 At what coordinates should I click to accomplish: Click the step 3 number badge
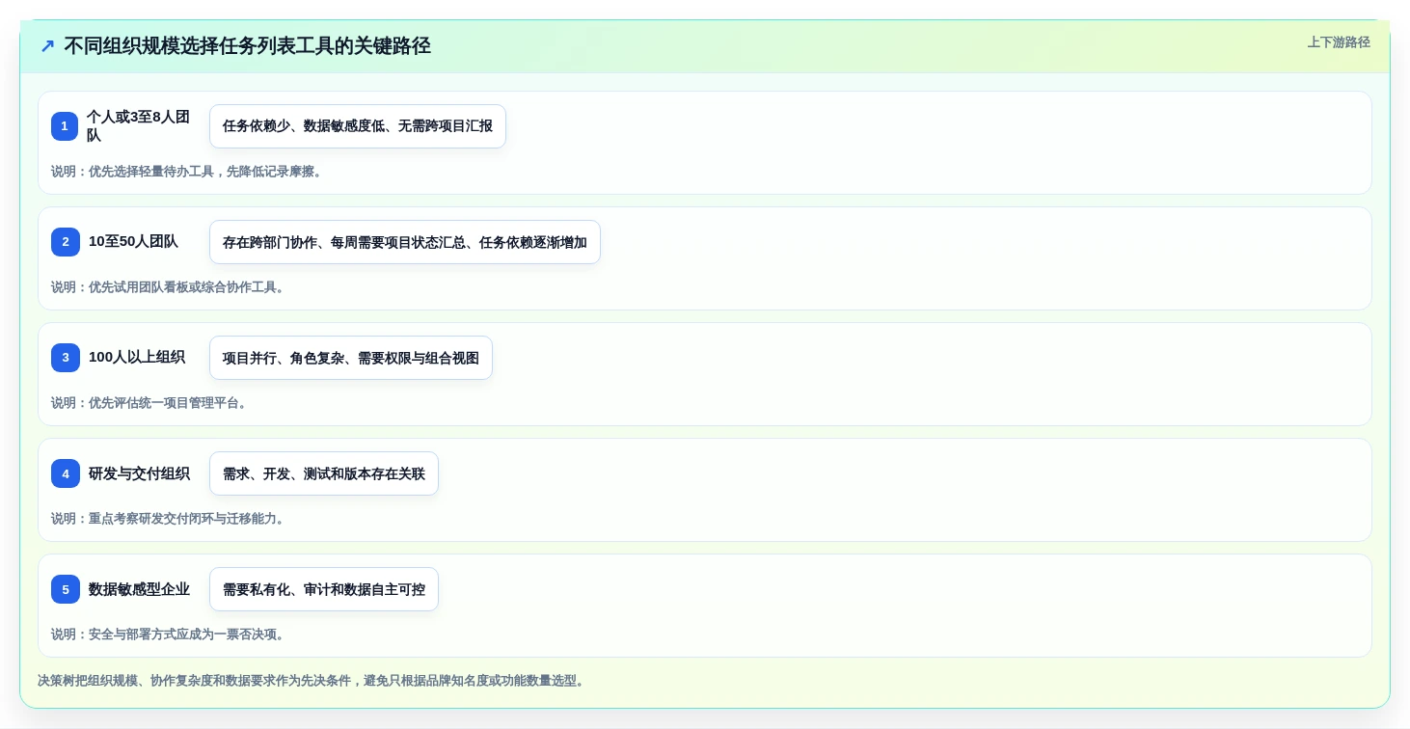(x=66, y=358)
